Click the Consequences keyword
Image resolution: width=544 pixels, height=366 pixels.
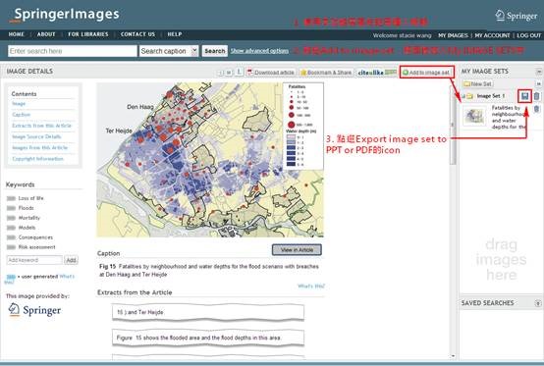pyautogui.click(x=35, y=237)
